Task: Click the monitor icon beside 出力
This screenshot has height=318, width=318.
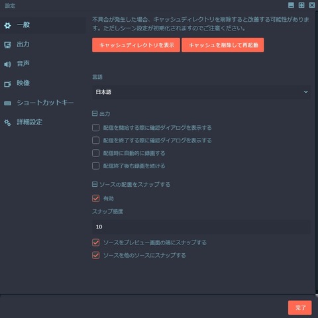Action: (7, 45)
